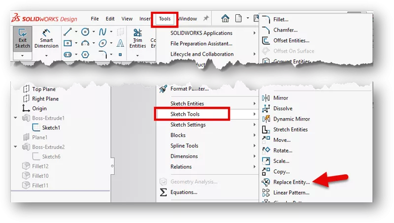Click the Trim Entities tool
The image size is (394, 223).
point(138,38)
